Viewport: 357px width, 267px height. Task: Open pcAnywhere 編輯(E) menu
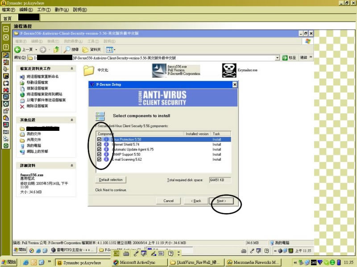pos(26,9)
